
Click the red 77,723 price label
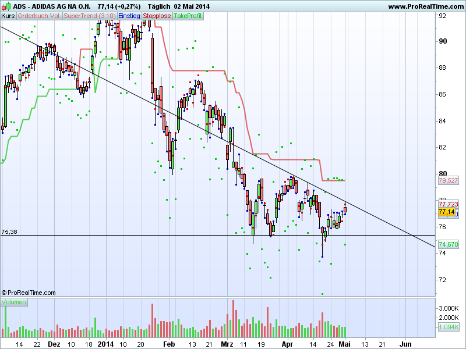[448, 204]
